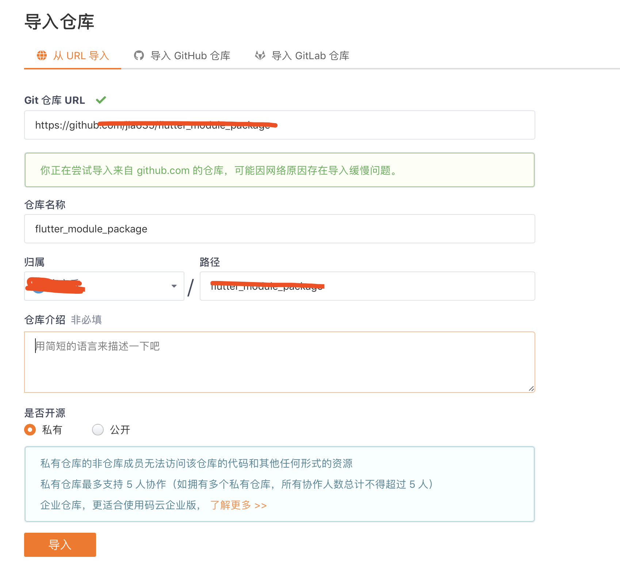Click the resize grip of the description textarea
Viewport: 620px width, 570px height.
[x=531, y=389]
